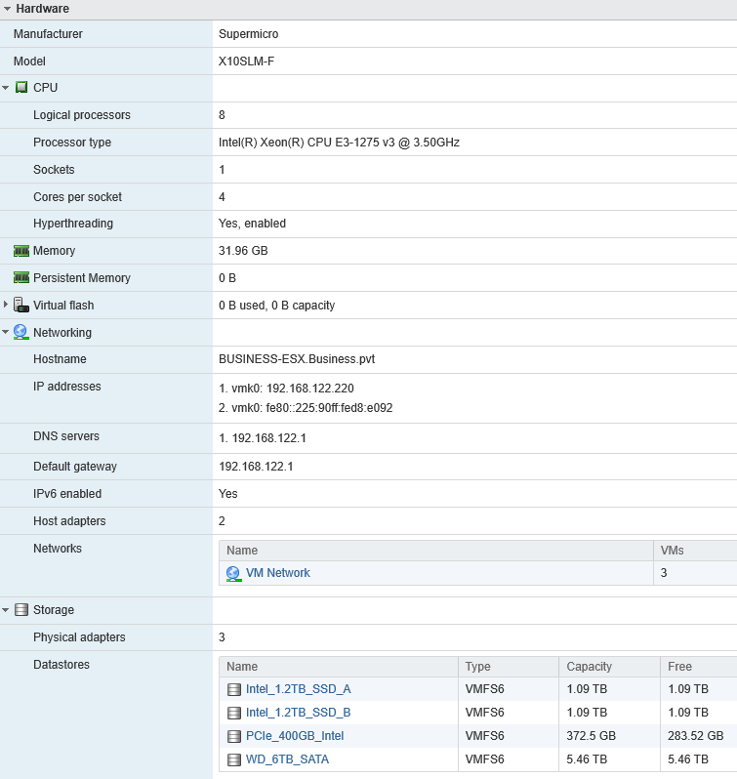737x779 pixels.
Task: Click the Networking globe icon
Action: pos(21,333)
